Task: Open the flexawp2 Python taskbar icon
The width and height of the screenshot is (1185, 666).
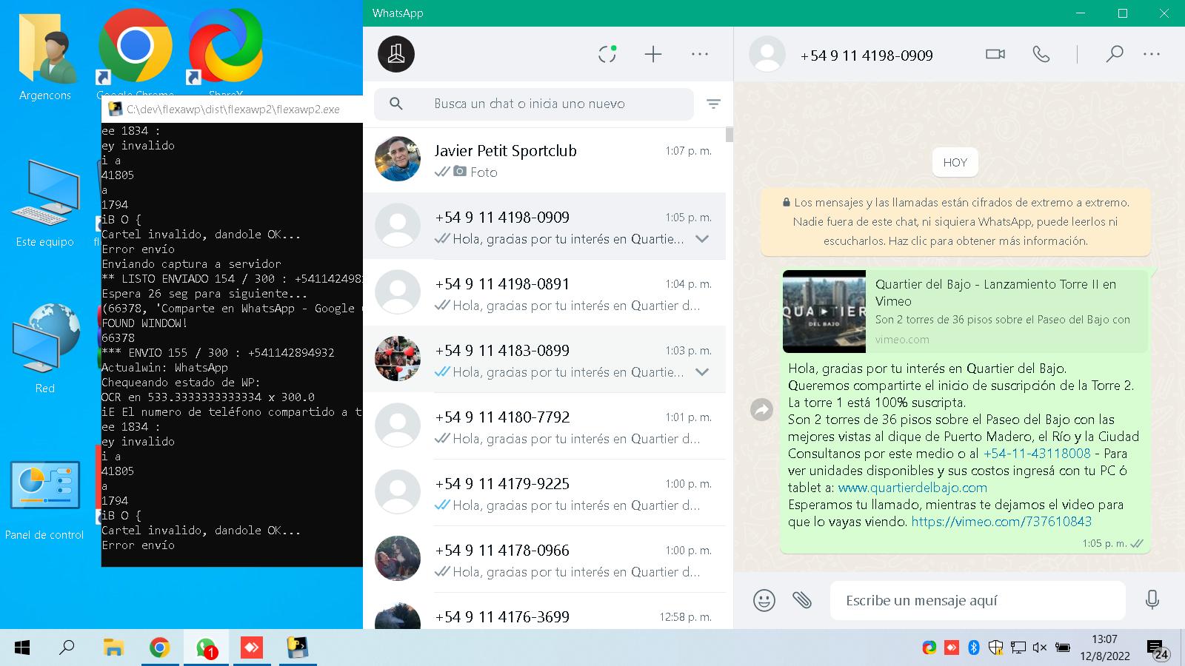Action: click(x=298, y=648)
